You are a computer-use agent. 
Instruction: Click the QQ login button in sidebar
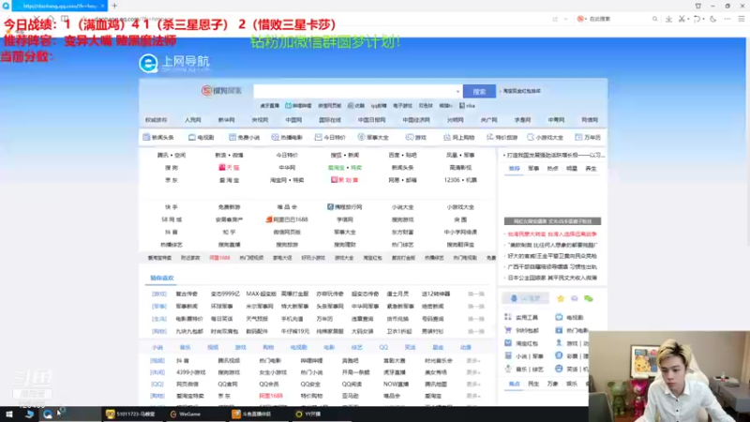525,298
